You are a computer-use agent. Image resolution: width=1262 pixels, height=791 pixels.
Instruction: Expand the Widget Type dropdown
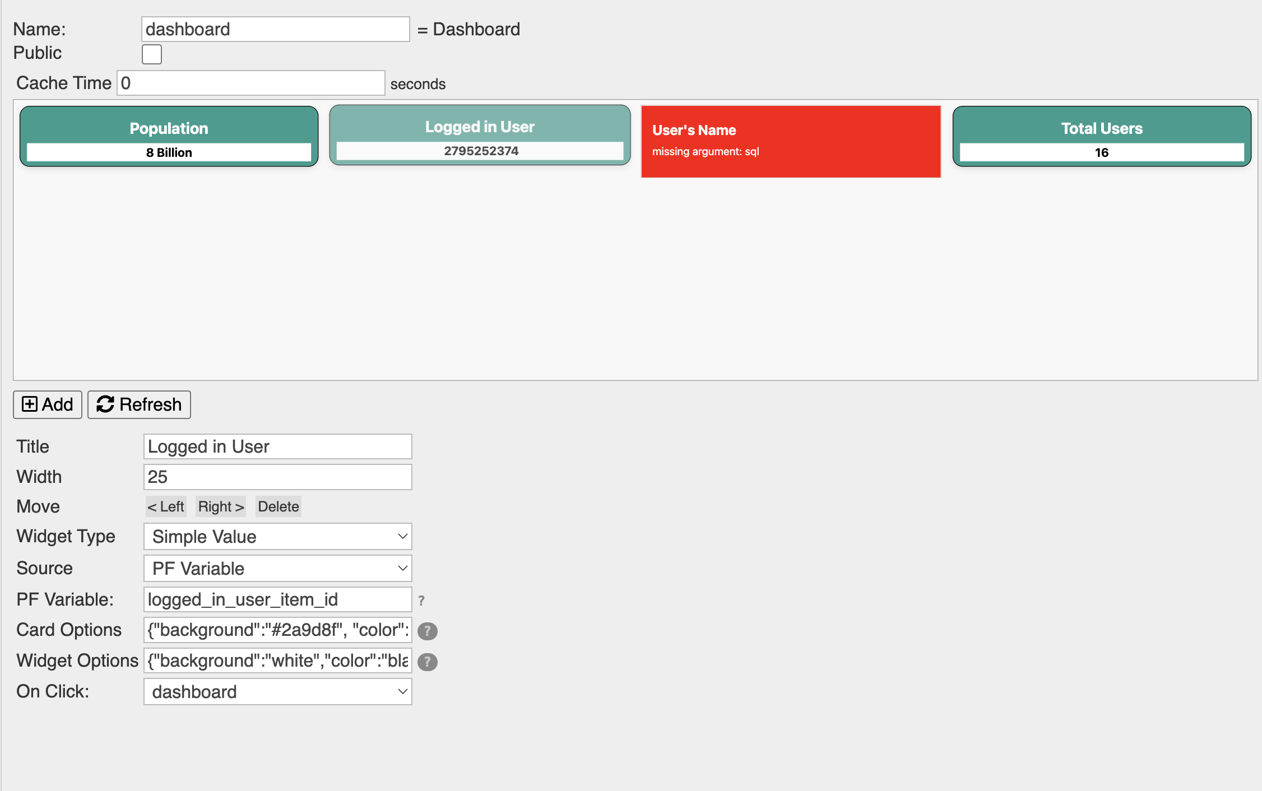pos(277,536)
